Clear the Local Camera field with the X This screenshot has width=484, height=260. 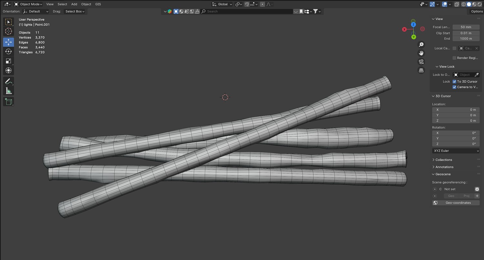pos(477,48)
